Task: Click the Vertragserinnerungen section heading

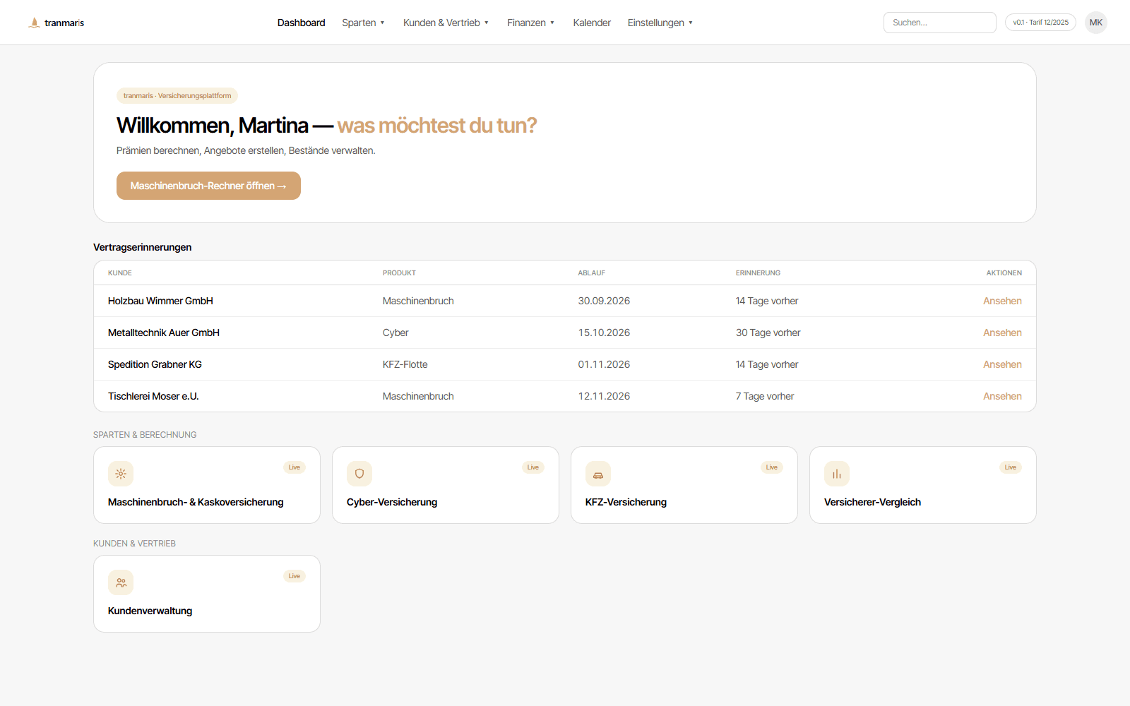Action: click(143, 247)
